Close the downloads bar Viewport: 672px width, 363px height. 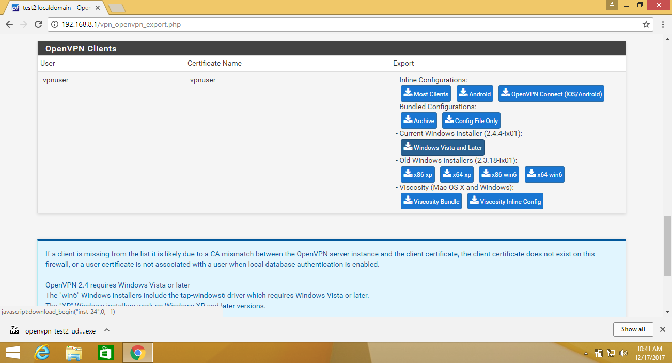click(663, 329)
